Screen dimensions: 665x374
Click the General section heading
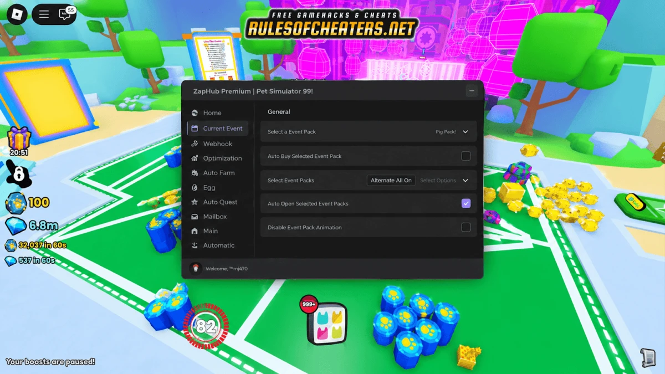(279, 111)
